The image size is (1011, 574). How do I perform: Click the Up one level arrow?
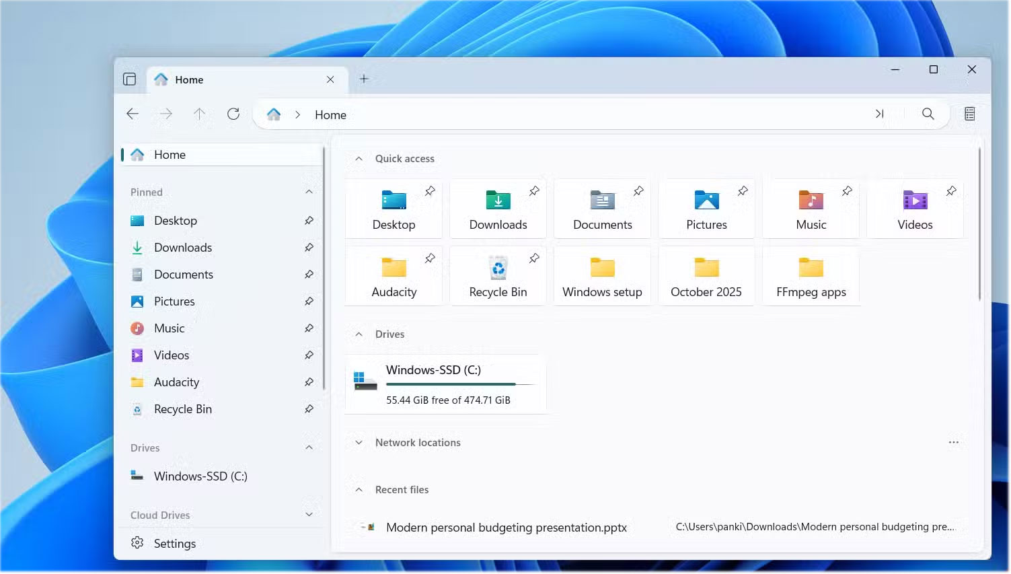tap(200, 114)
